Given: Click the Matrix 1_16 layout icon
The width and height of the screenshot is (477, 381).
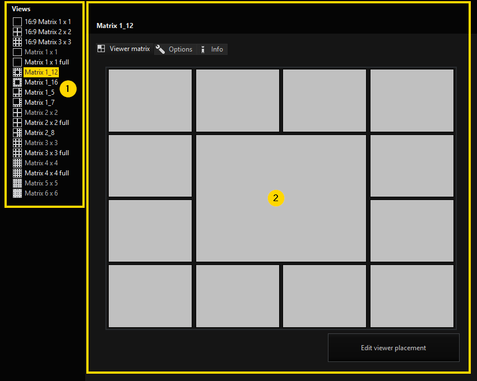Looking at the screenshot, I should [x=17, y=82].
